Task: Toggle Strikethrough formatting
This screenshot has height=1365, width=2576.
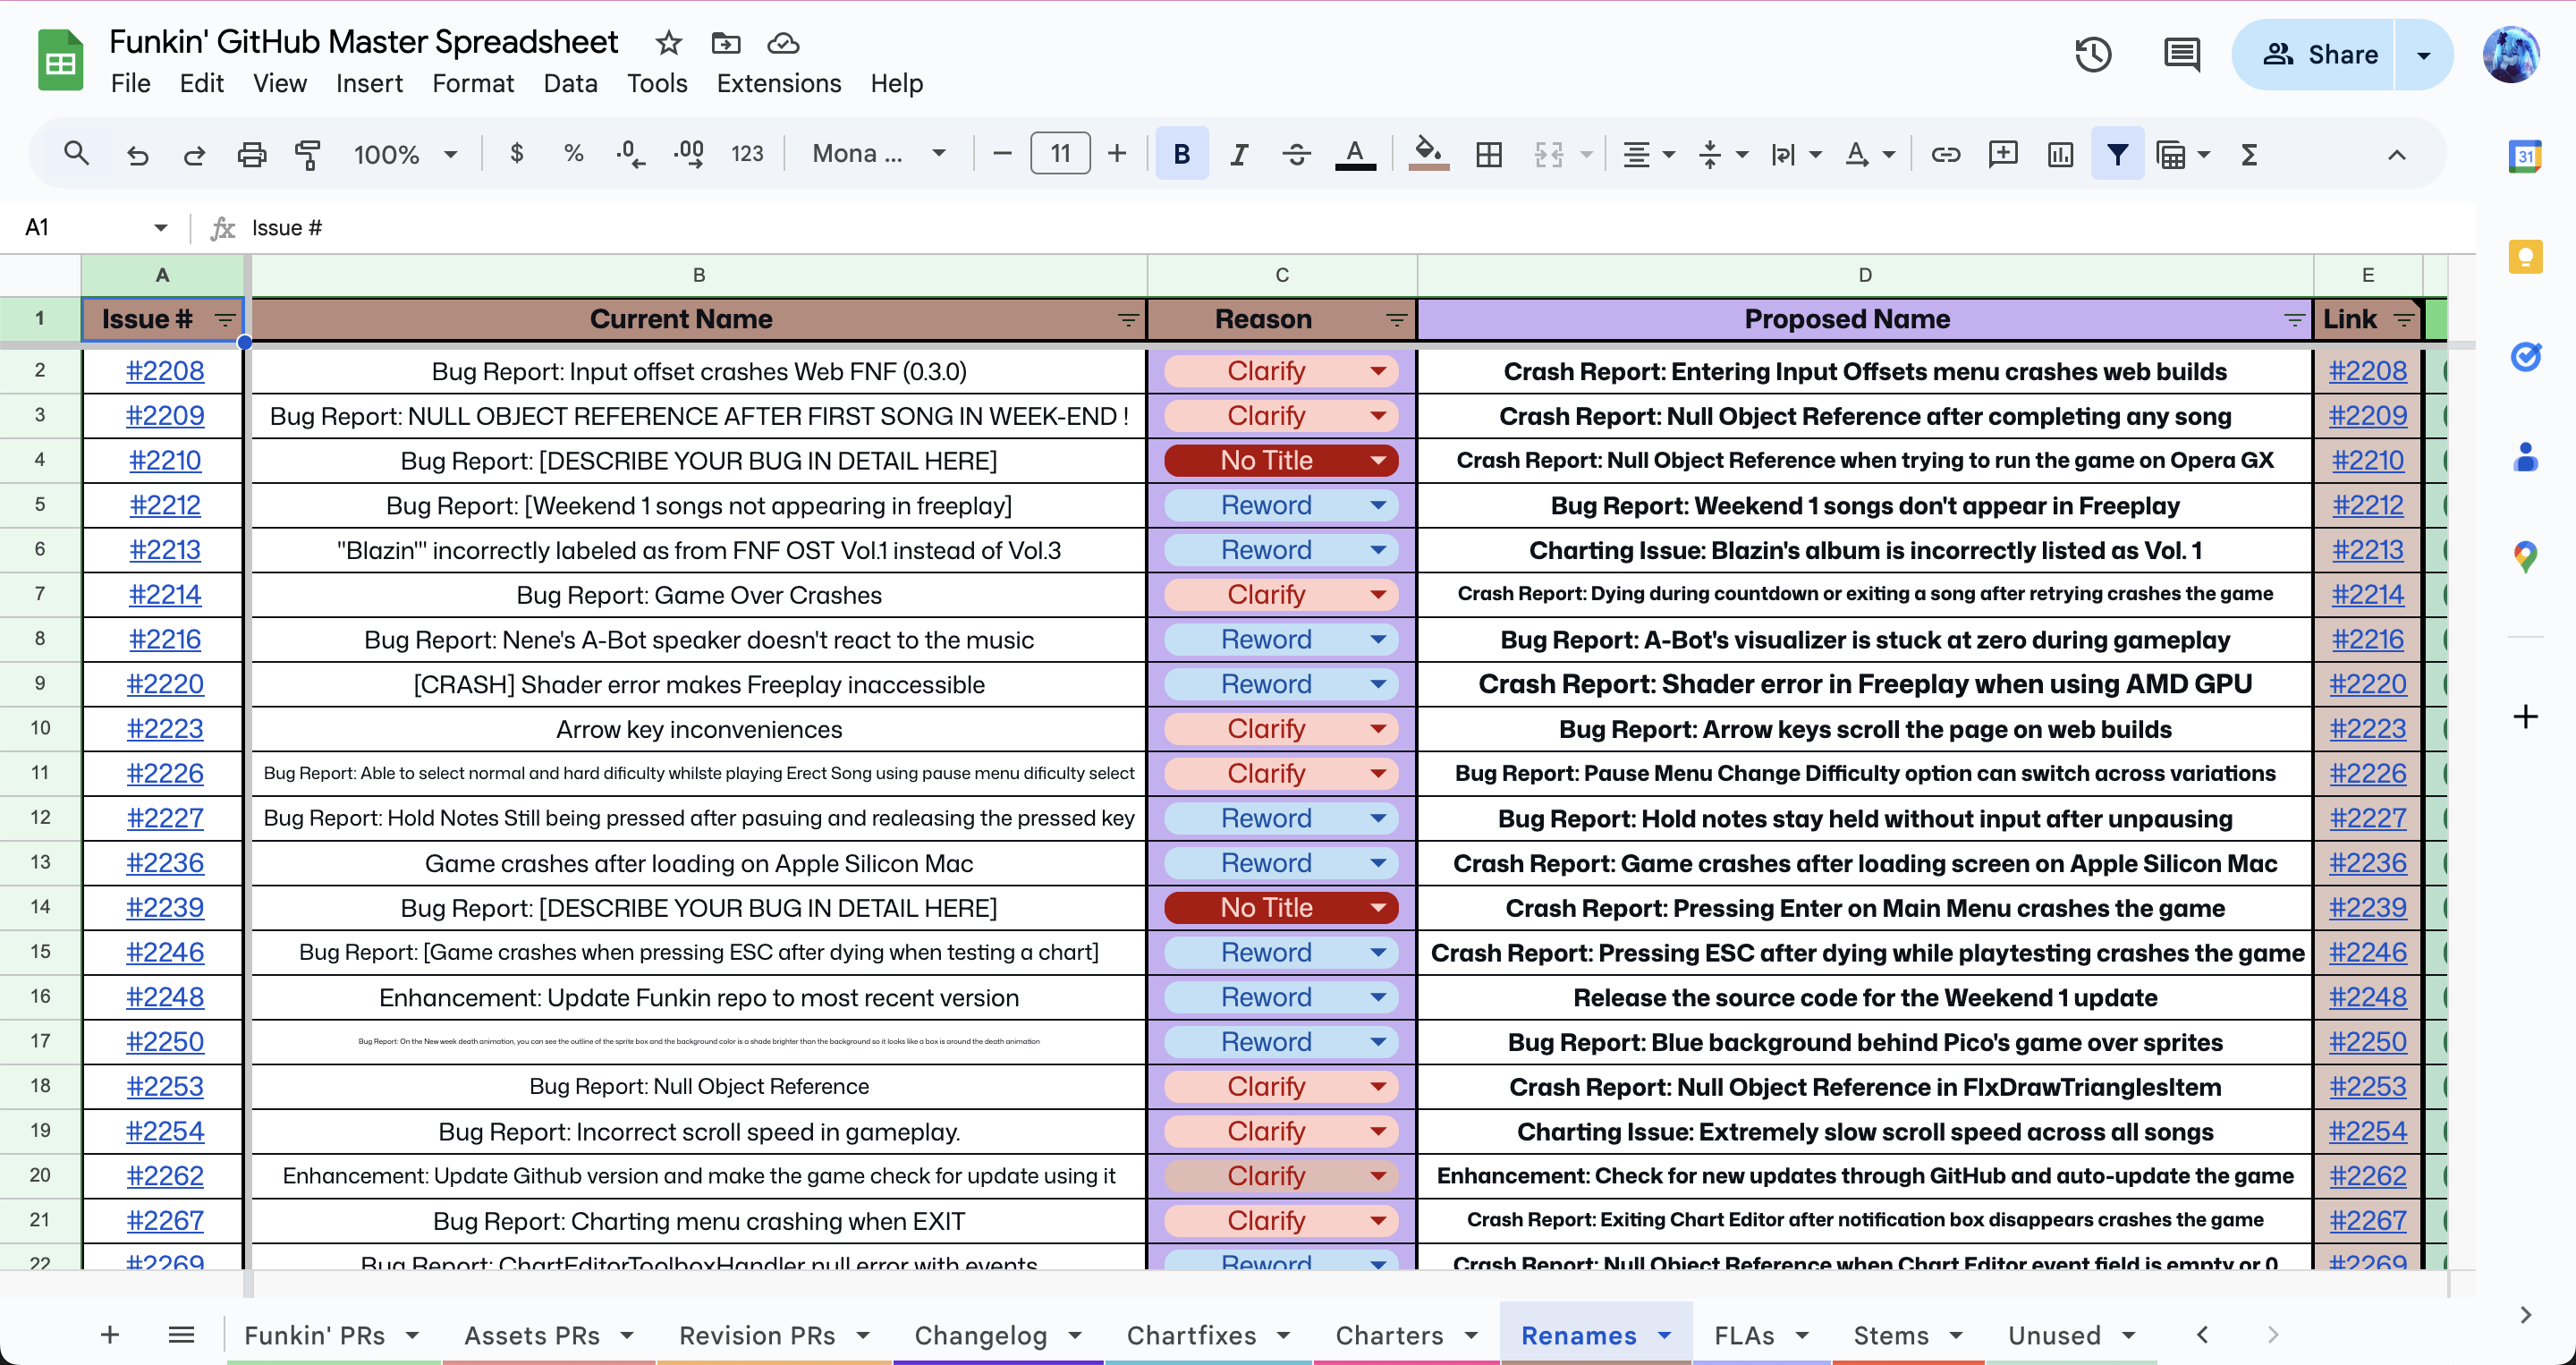Action: pos(1296,154)
